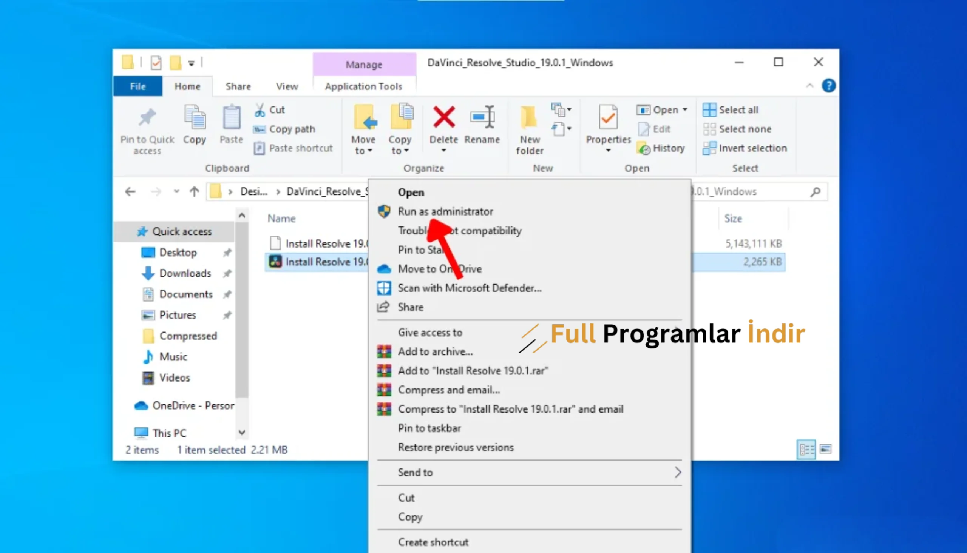
Task: Sort files by the Name column header
Action: point(281,219)
